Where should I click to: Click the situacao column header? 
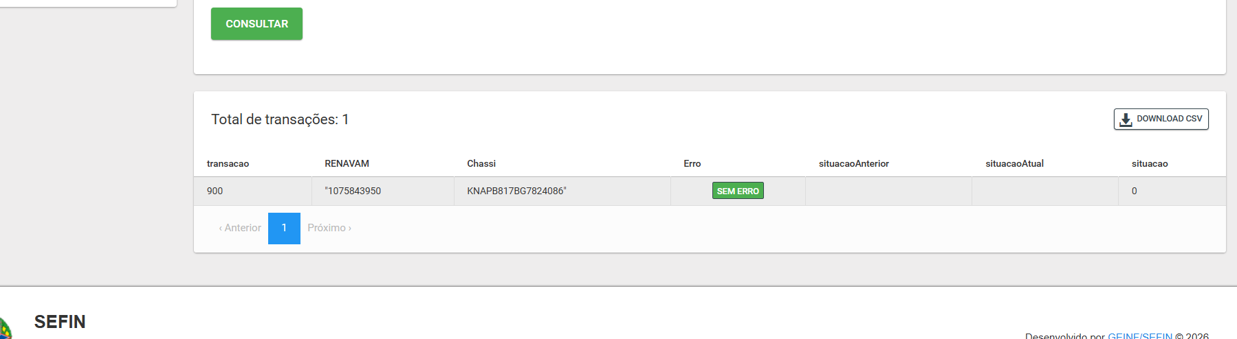(x=1150, y=163)
